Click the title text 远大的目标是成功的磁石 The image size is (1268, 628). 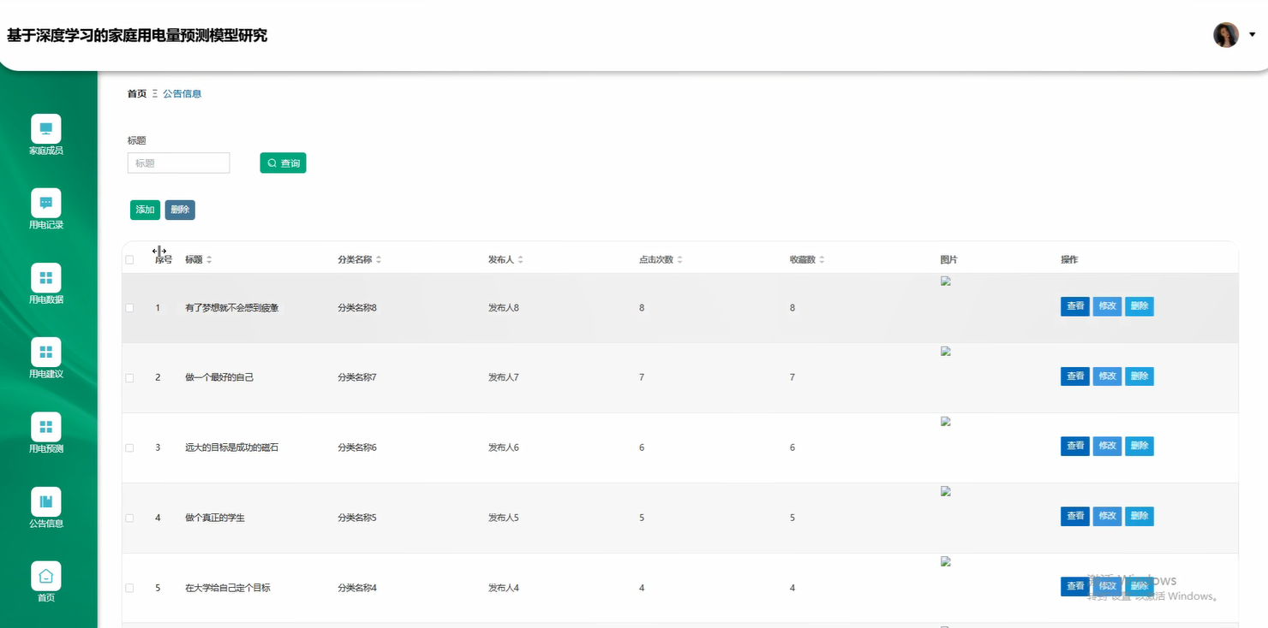(231, 447)
